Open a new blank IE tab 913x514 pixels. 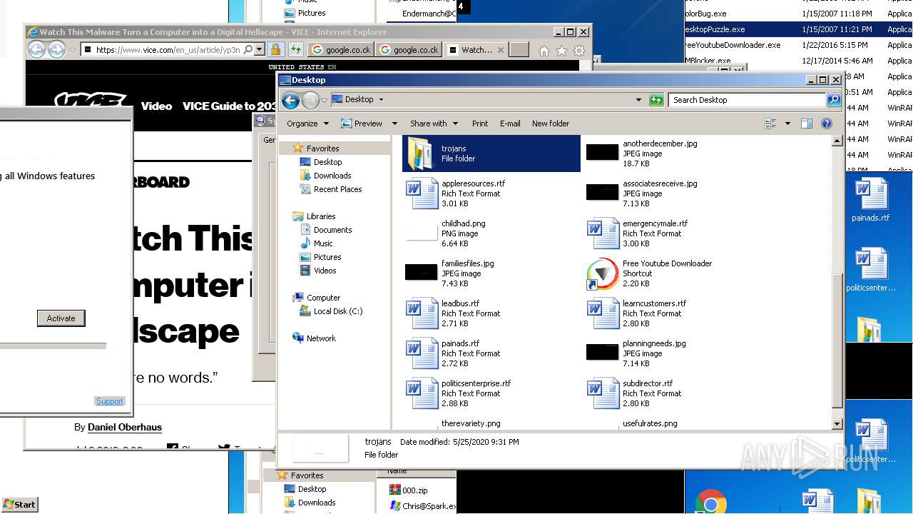point(519,50)
